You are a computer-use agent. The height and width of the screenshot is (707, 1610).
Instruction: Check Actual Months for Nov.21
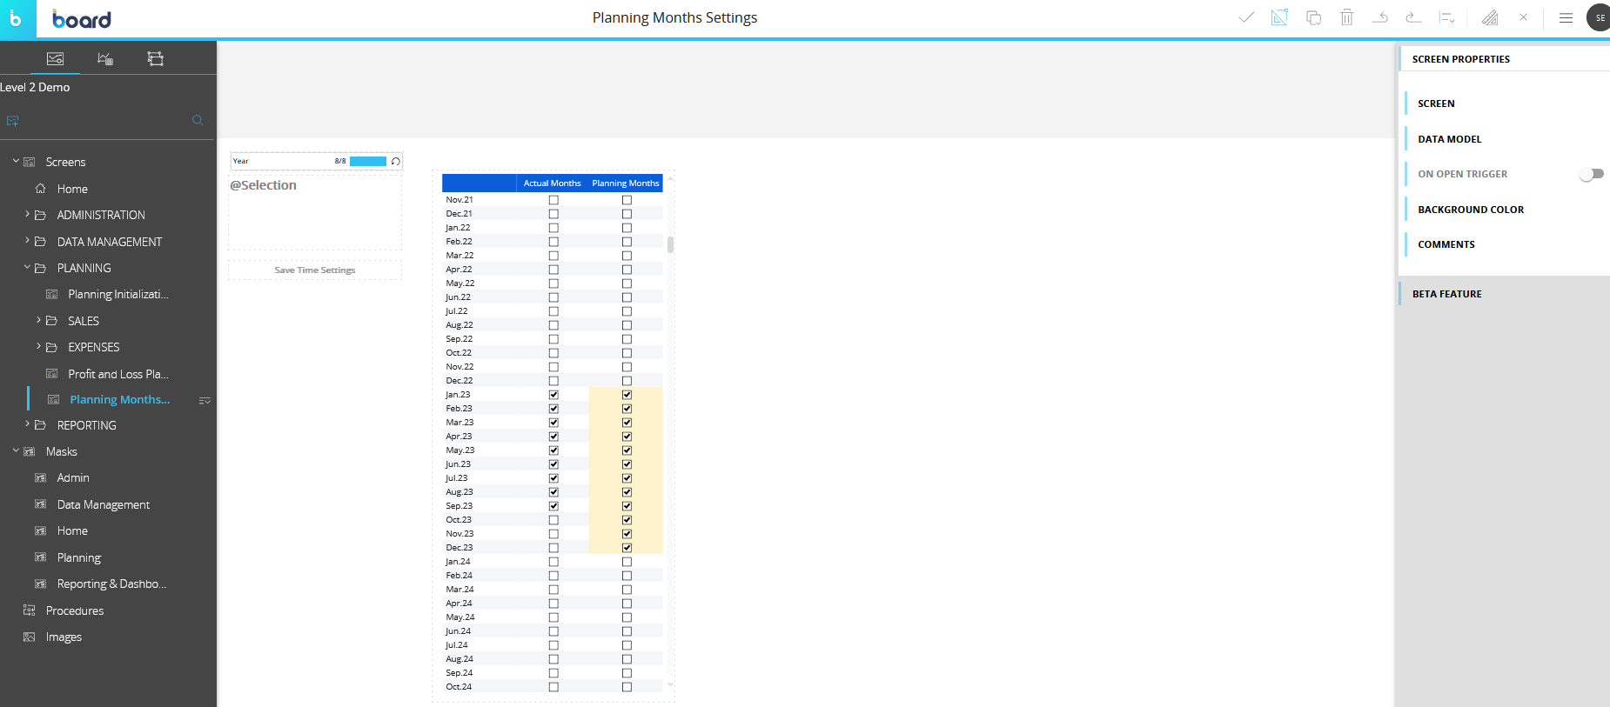tap(553, 200)
